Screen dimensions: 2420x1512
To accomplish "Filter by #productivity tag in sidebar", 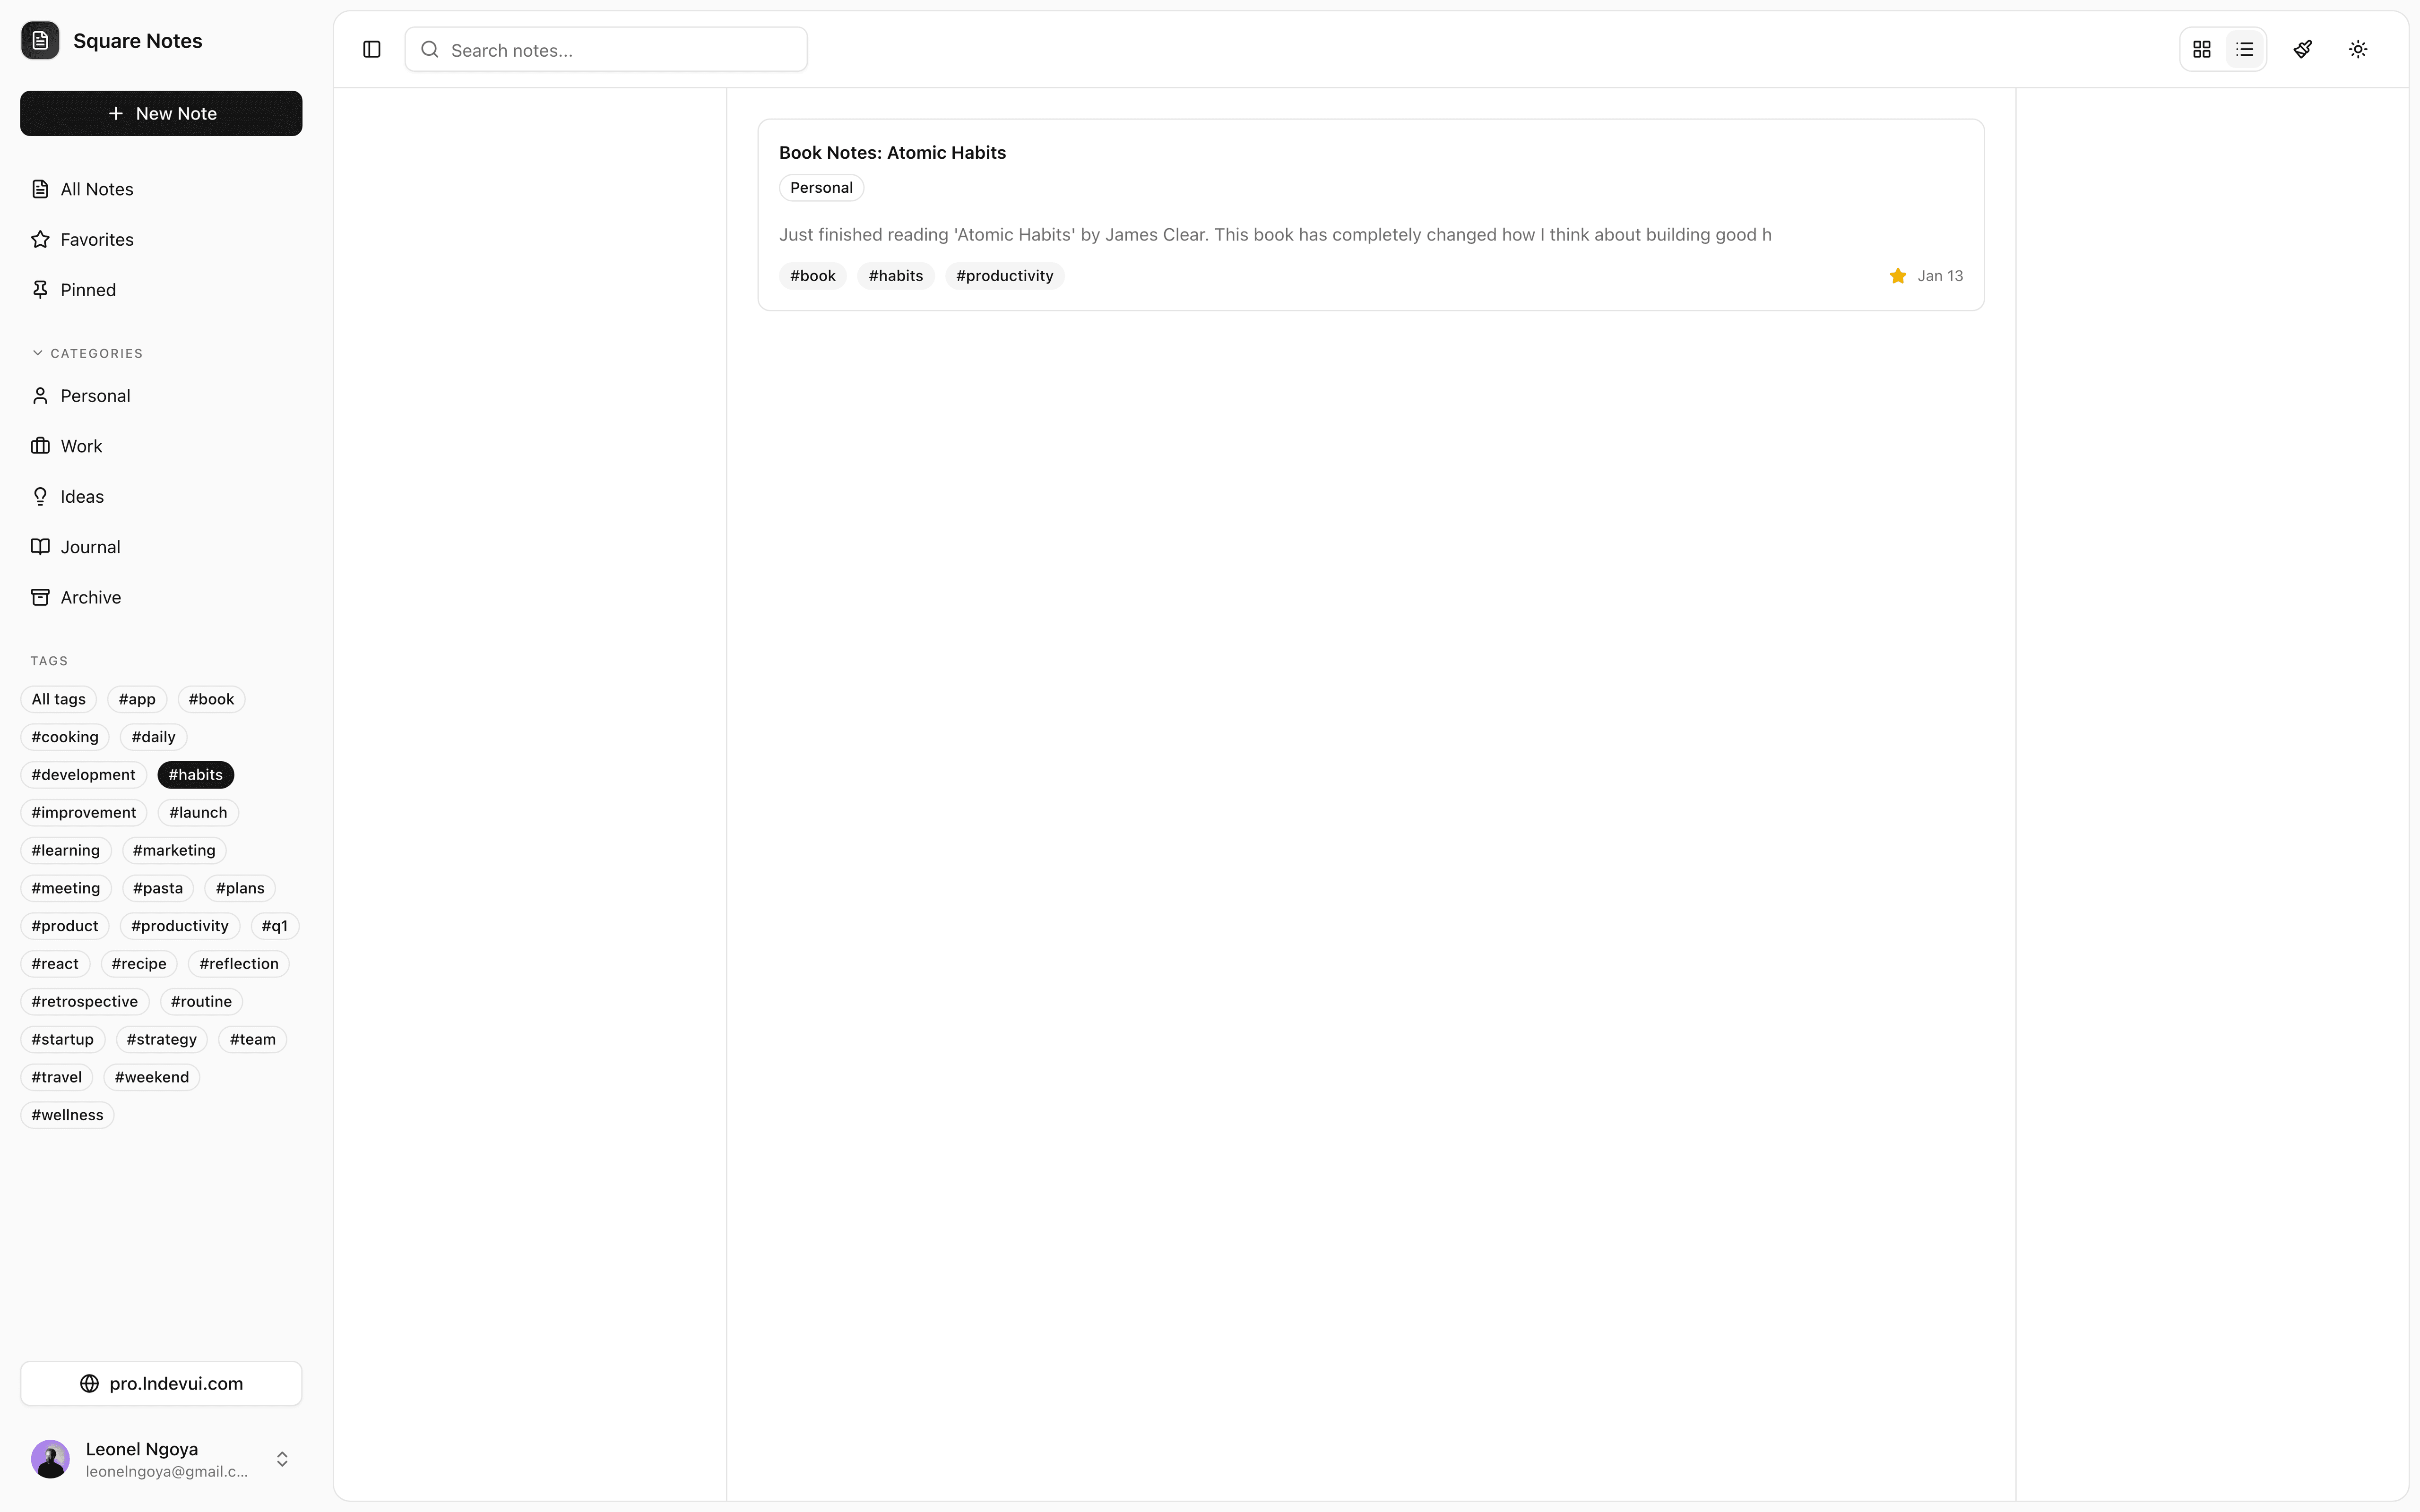I will point(180,926).
